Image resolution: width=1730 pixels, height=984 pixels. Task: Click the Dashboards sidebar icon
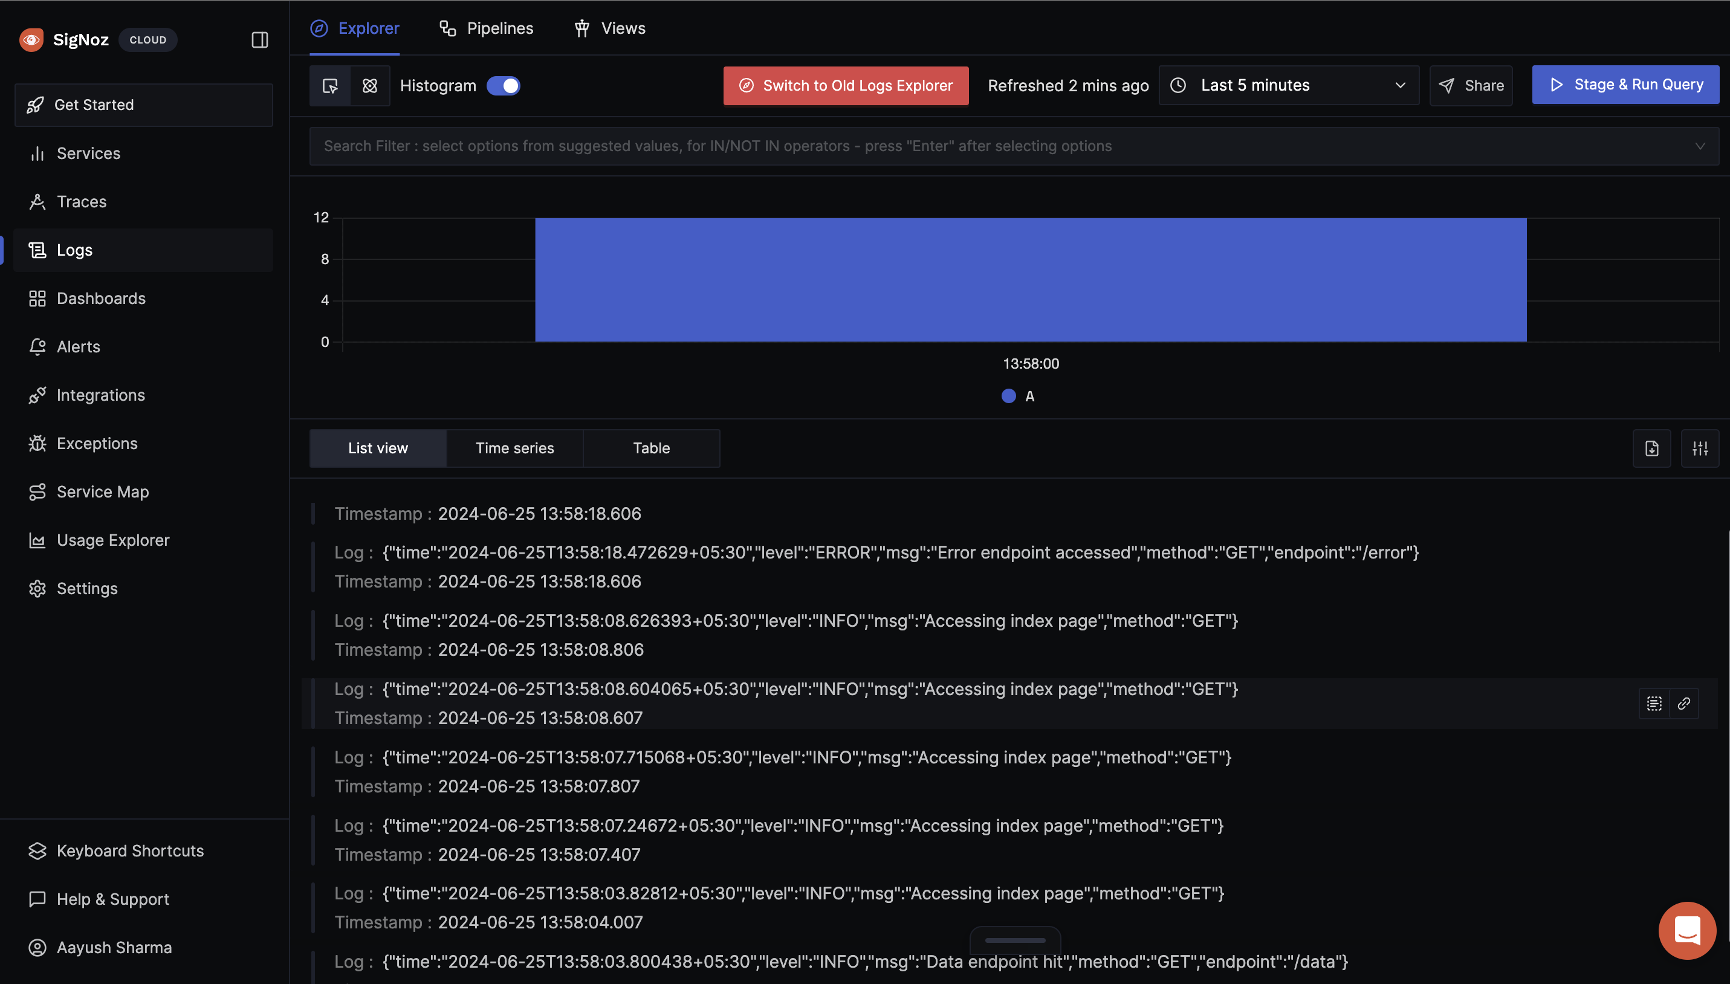coord(36,299)
